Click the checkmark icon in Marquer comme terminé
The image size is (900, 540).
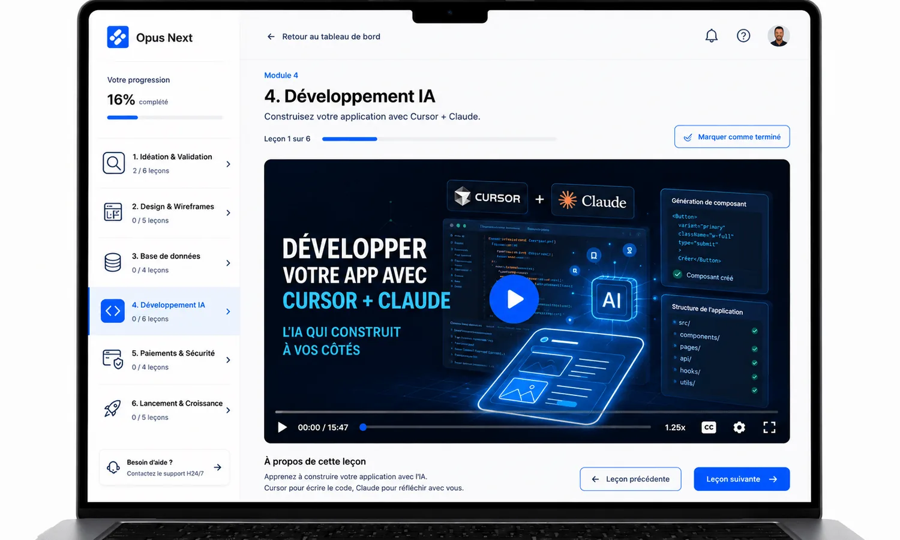coord(688,137)
